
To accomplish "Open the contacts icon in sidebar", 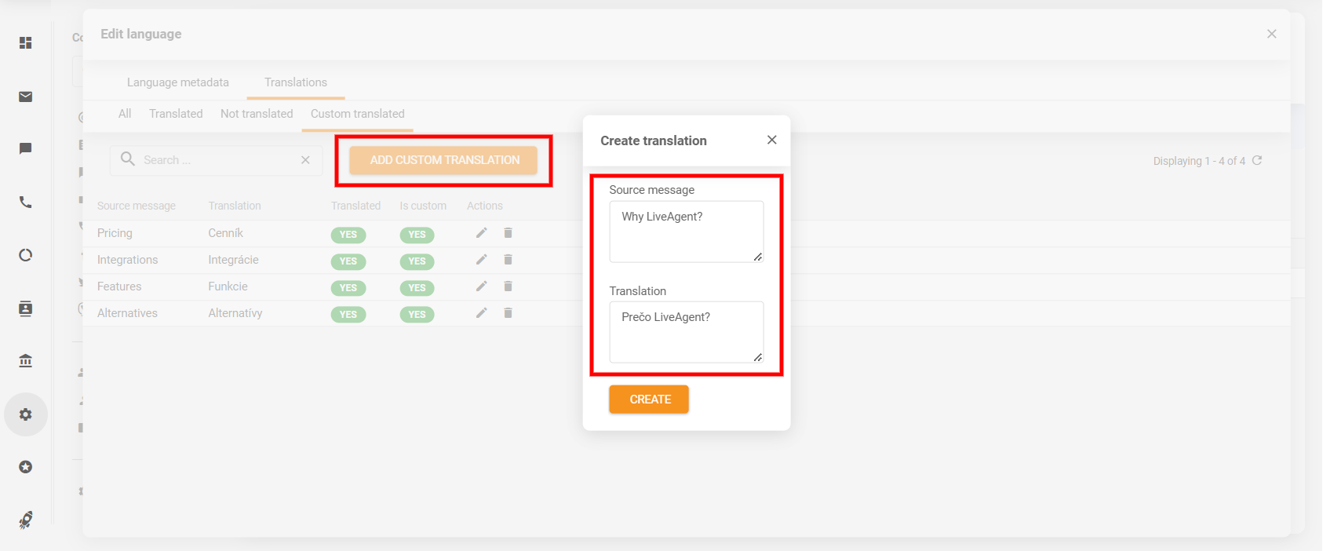I will pos(26,308).
